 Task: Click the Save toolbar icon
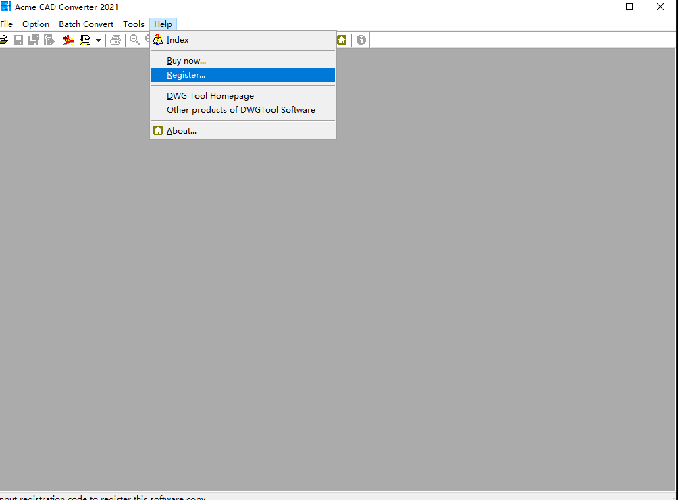18,41
